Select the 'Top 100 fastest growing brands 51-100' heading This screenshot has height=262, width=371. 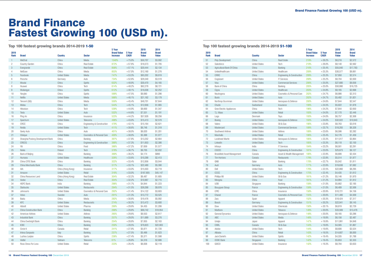pos(247,46)
